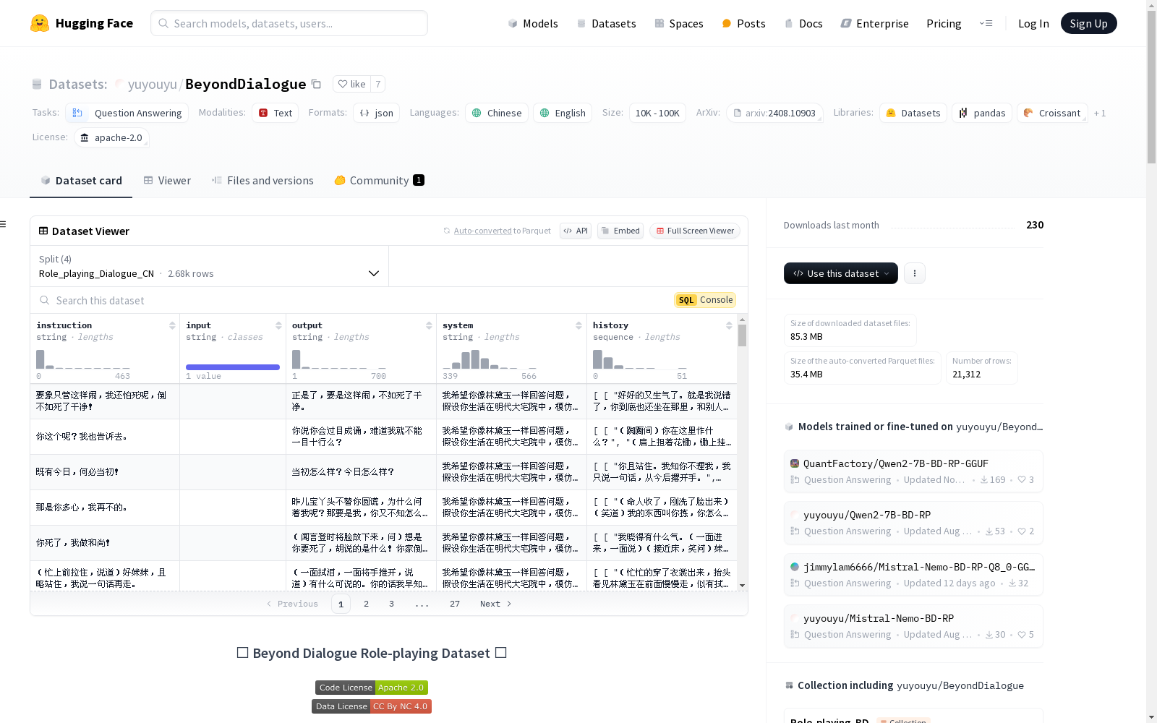1157x723 pixels.
Task: Sort the input column
Action: 278,325
